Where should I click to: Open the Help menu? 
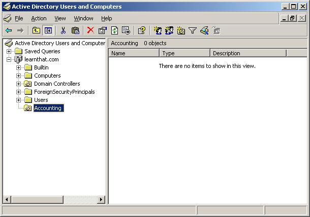click(107, 18)
